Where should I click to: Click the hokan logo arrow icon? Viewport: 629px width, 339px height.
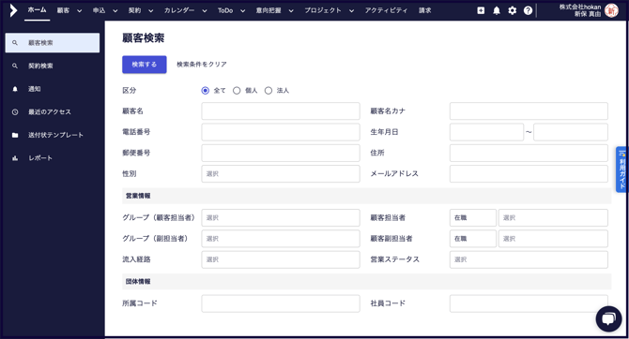(x=13, y=11)
